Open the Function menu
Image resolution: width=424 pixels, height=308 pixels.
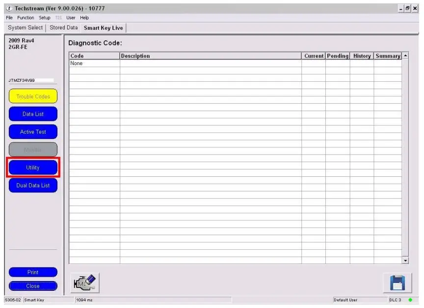click(x=26, y=18)
